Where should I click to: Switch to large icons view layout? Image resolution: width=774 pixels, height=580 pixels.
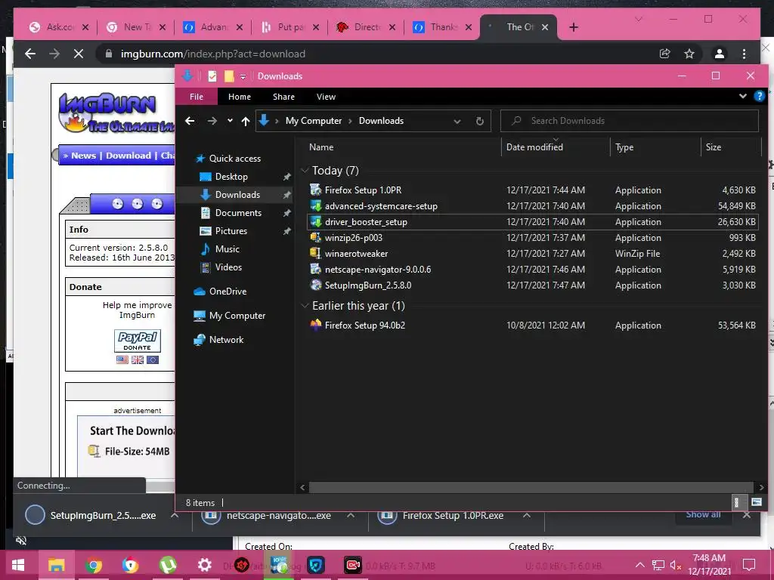pos(756,502)
